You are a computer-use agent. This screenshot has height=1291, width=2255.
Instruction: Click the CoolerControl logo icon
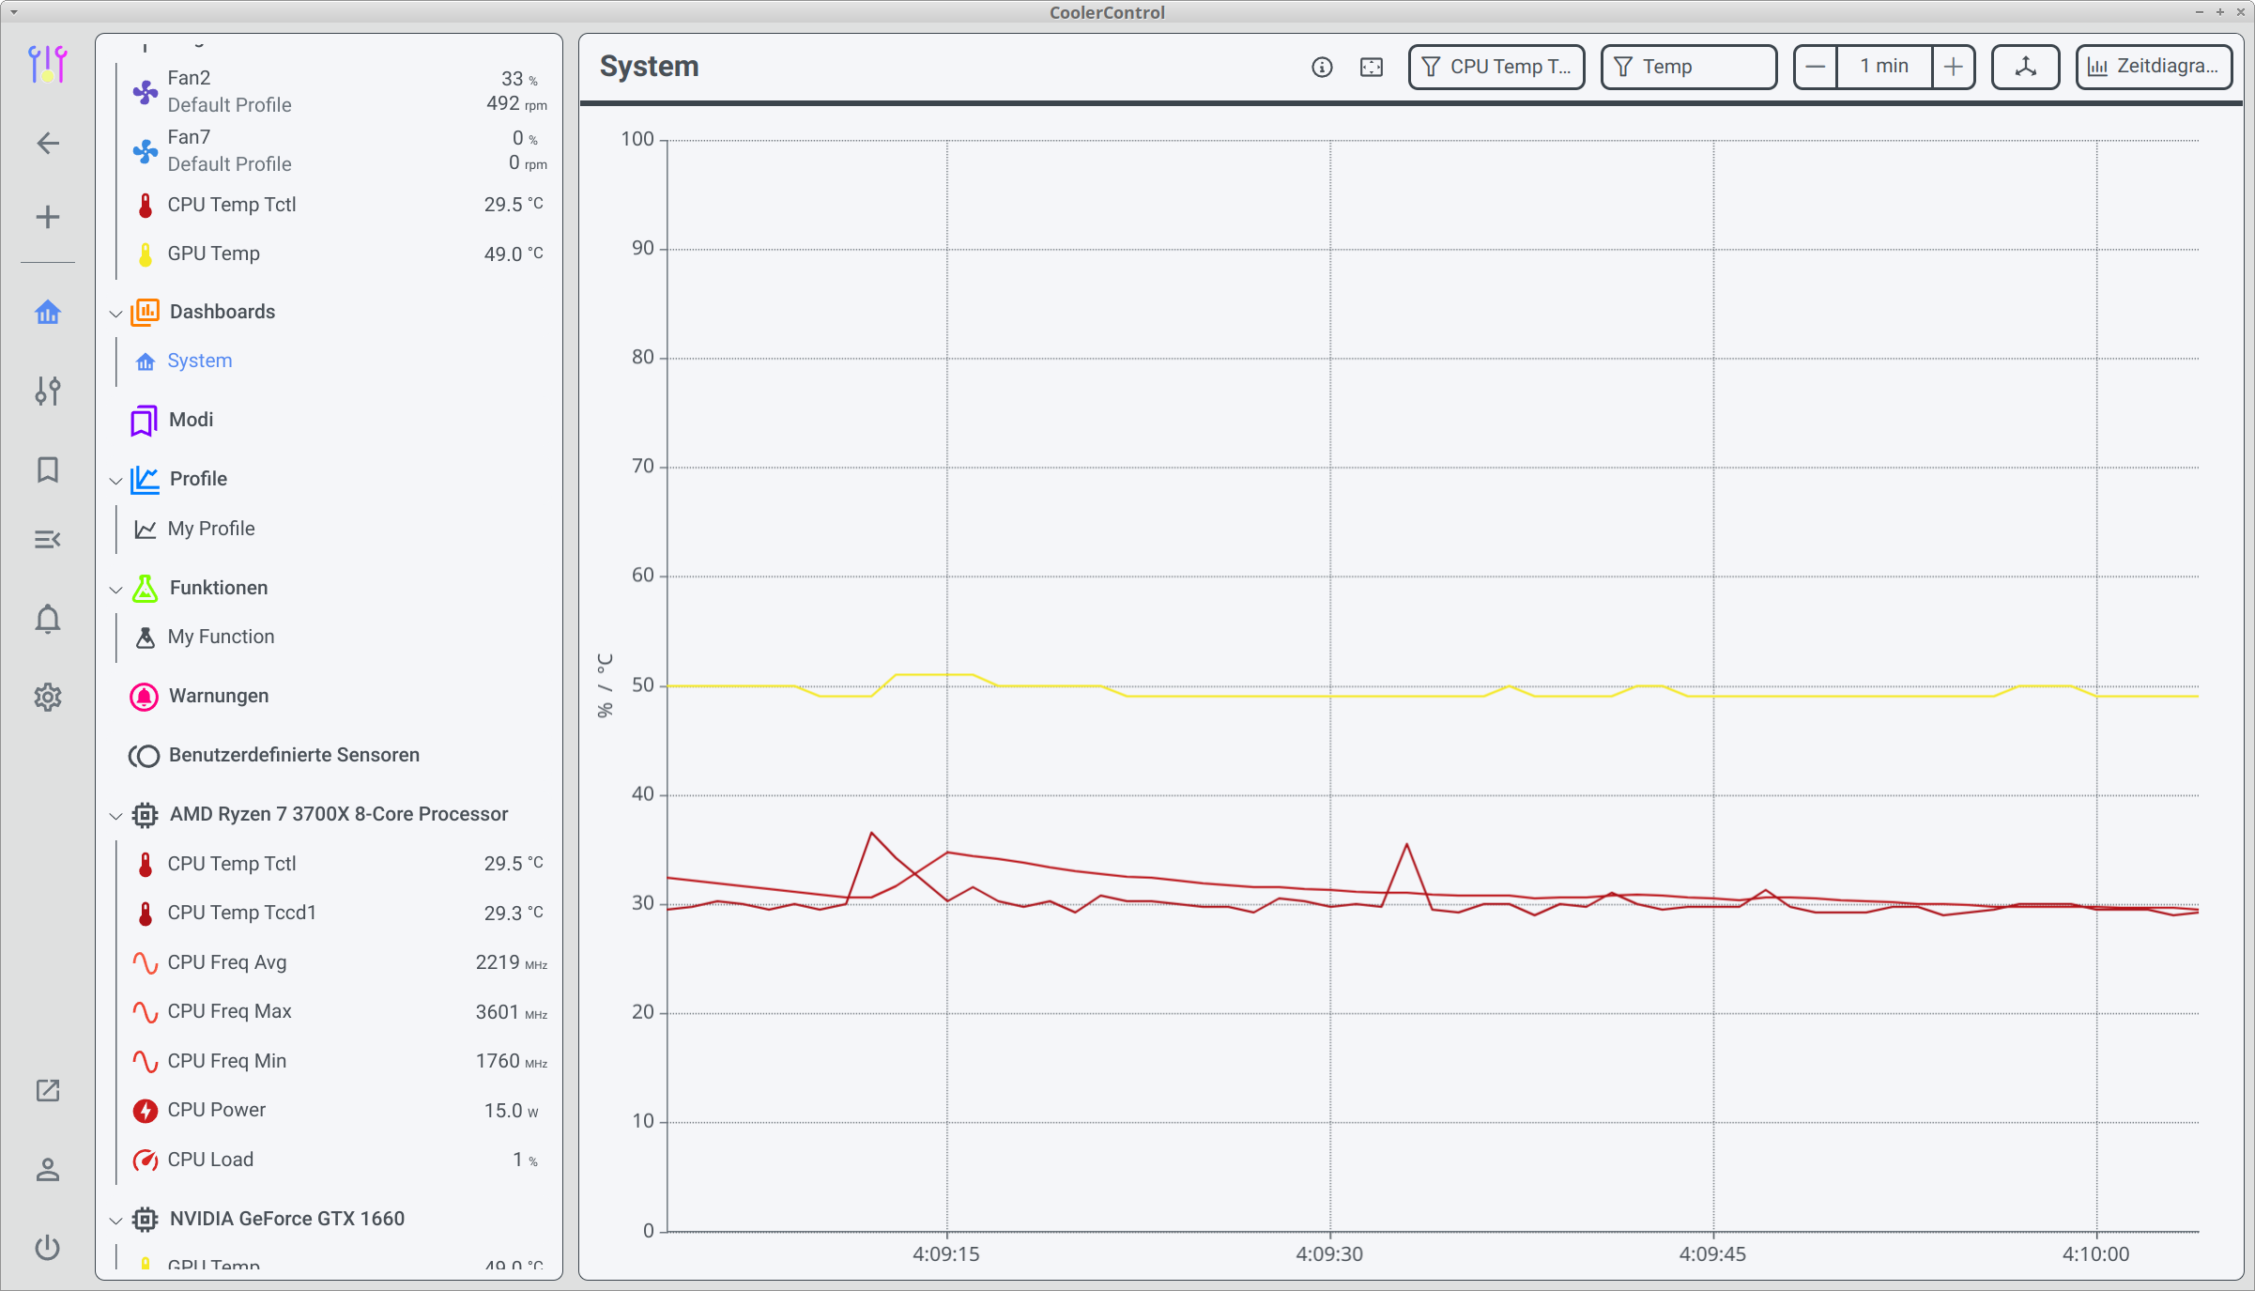[x=47, y=64]
